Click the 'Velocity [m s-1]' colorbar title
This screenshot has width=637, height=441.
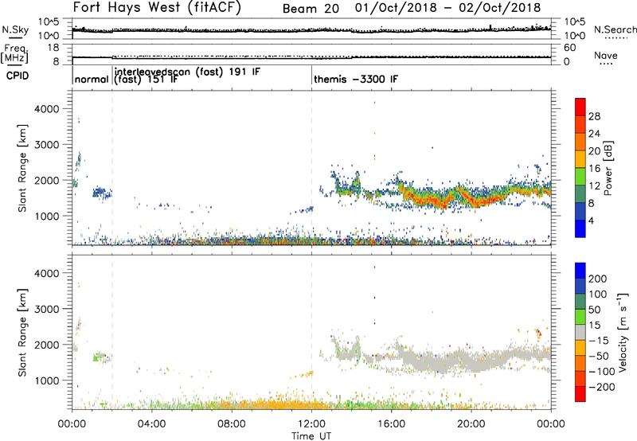(623, 332)
